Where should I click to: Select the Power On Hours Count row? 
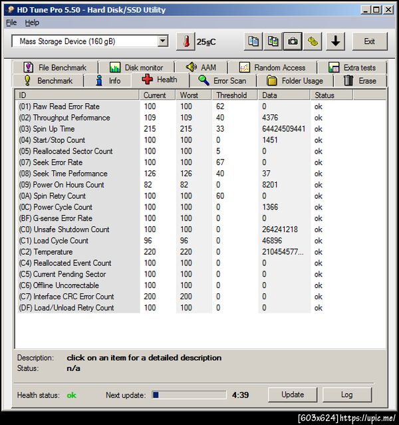pyautogui.click(x=201, y=185)
